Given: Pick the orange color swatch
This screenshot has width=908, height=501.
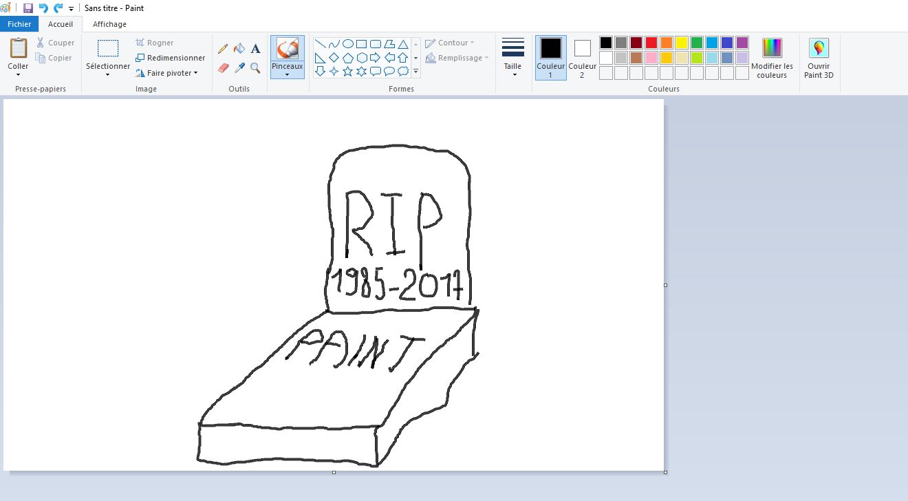Looking at the screenshot, I should tap(667, 43).
